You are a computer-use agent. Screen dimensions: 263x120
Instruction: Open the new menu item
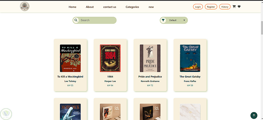click(151, 7)
